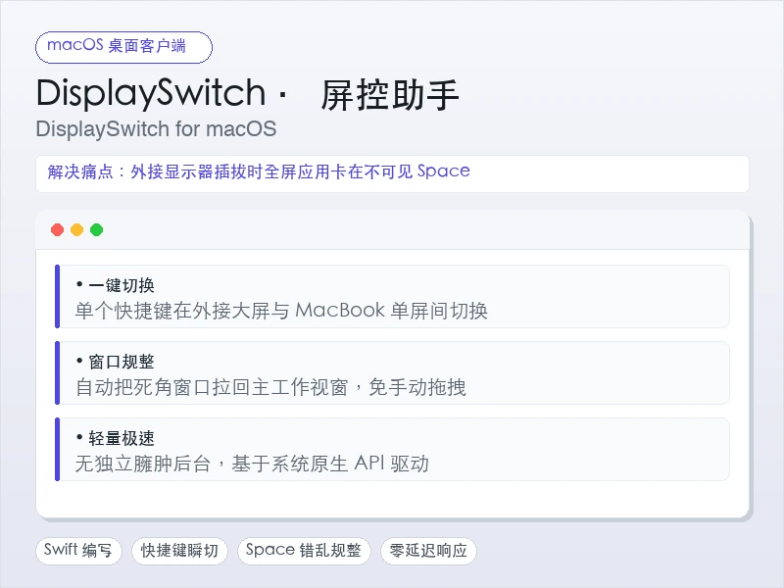Select the 零延迟响应 tag
Viewport: 784px width, 588px height.
coord(428,551)
